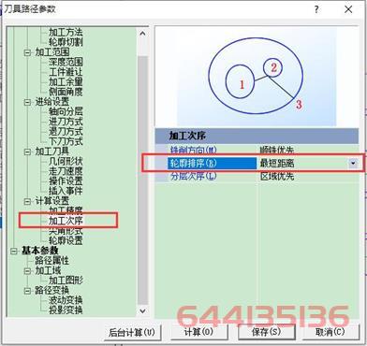
Task: Collapse the 计算设置 tree node
Action: point(28,201)
